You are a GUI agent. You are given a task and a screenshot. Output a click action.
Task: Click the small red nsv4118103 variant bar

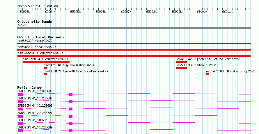pyautogui.click(x=45, y=74)
